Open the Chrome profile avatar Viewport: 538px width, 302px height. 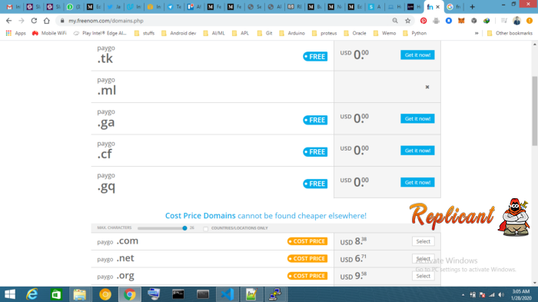516,21
